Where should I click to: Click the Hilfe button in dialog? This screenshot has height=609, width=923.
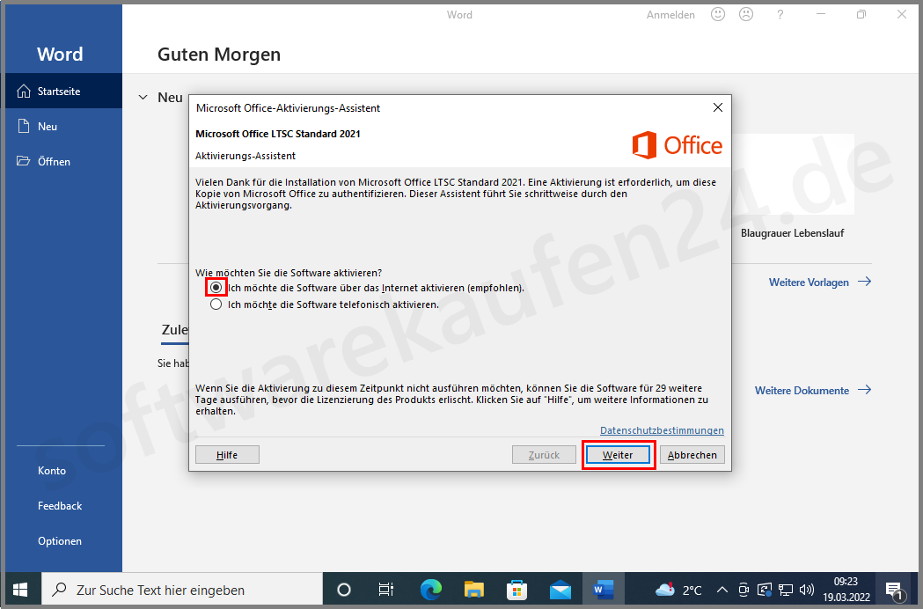pos(227,455)
